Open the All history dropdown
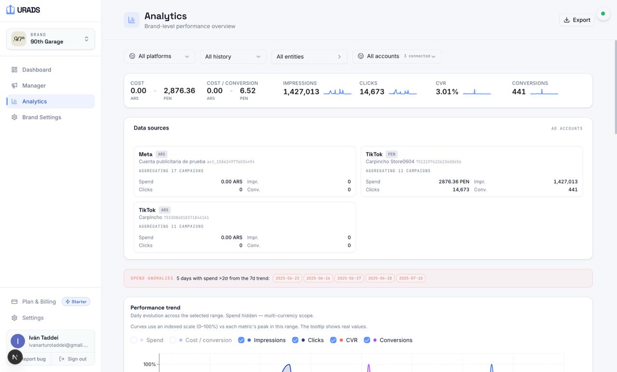This screenshot has width=617, height=372. point(233,56)
